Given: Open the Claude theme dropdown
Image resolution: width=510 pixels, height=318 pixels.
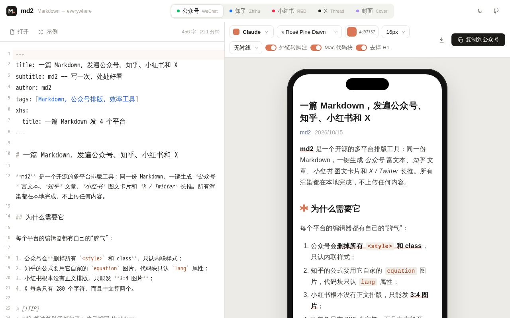Looking at the screenshot, I should tap(251, 32).
